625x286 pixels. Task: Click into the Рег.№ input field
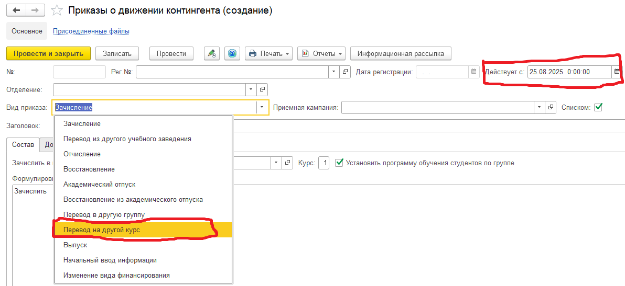click(232, 72)
